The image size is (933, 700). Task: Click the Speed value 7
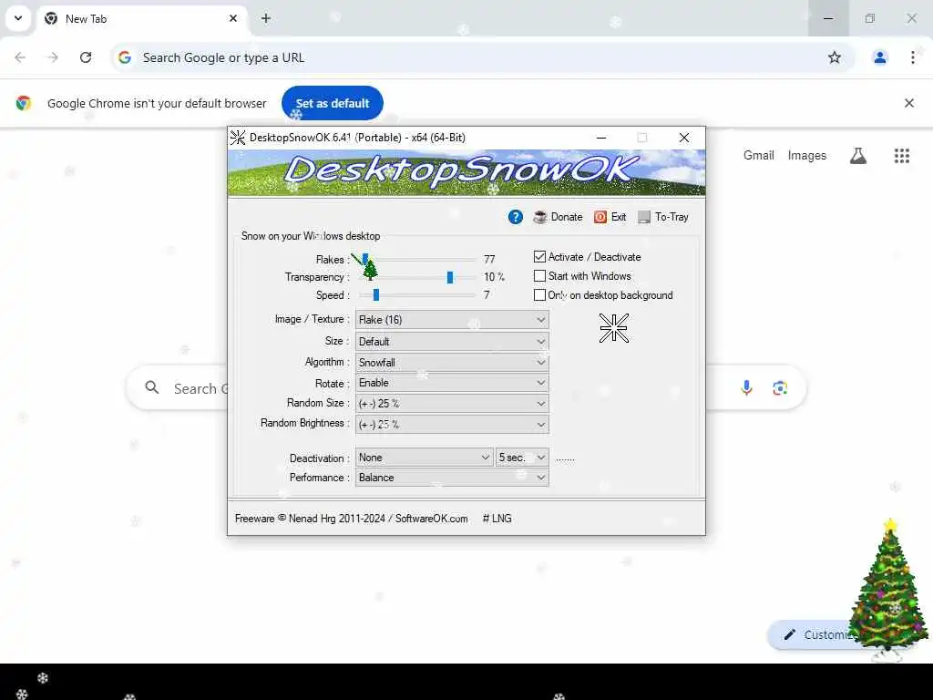[x=487, y=294]
